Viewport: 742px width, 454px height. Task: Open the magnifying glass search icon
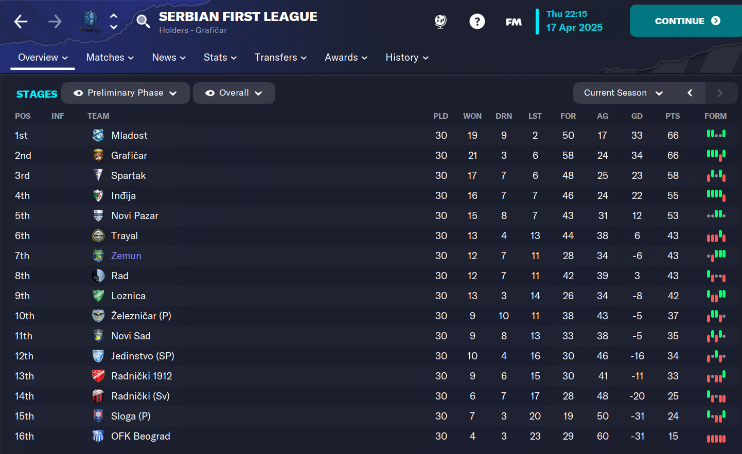pos(143,22)
